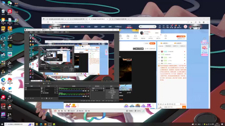Screen dimensions: 225x126
Task: Lock the 显示器采集 source
Action: point(57,93)
